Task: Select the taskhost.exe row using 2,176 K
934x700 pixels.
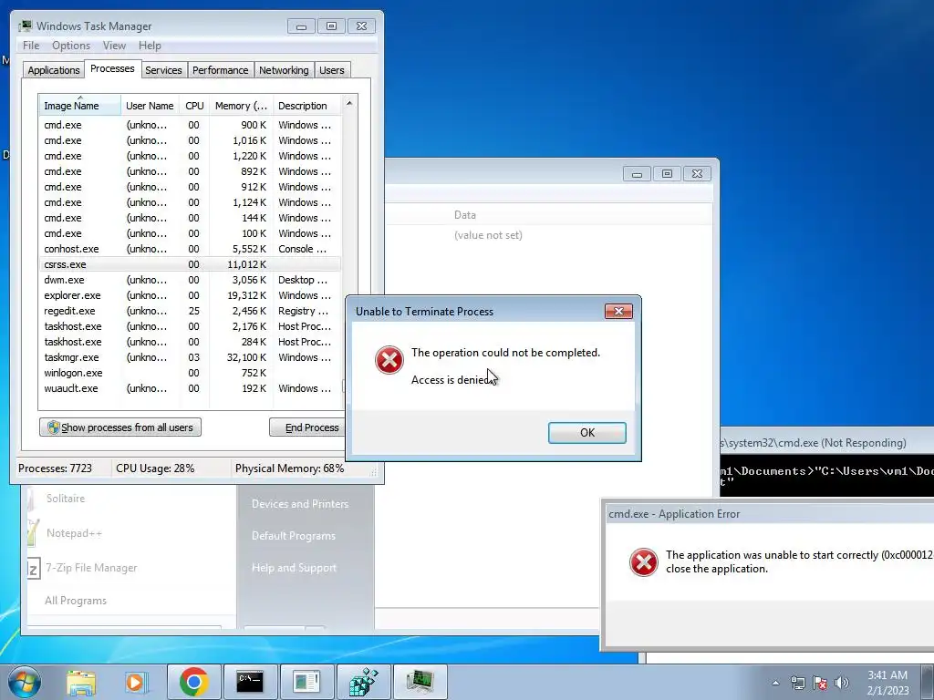Action: [191, 326]
